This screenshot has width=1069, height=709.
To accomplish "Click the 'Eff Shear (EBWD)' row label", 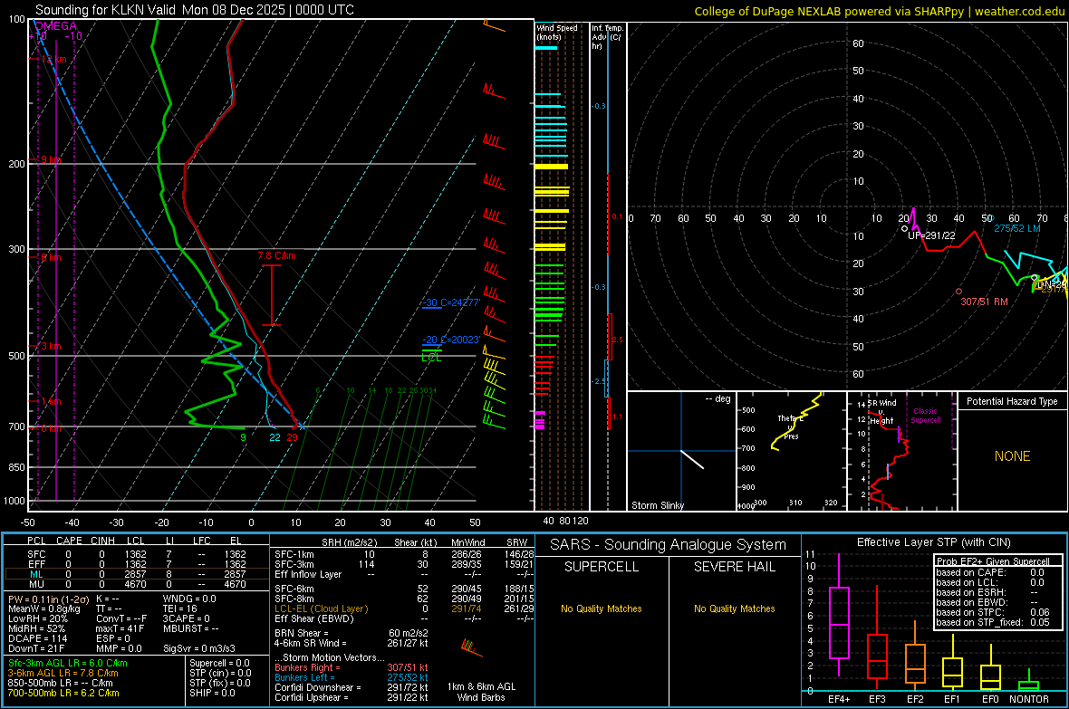I will click(313, 618).
